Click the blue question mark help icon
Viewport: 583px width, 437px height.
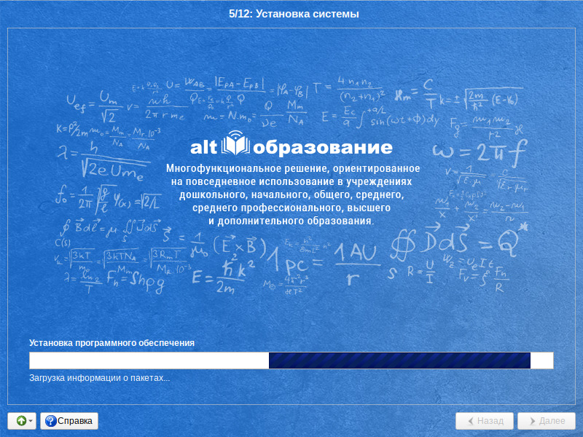(x=50, y=421)
